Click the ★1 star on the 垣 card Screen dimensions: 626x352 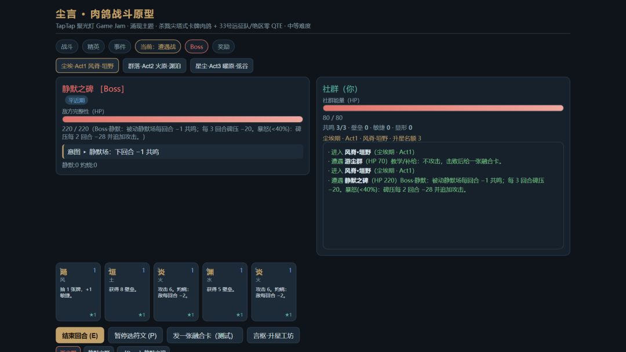tap(142, 315)
